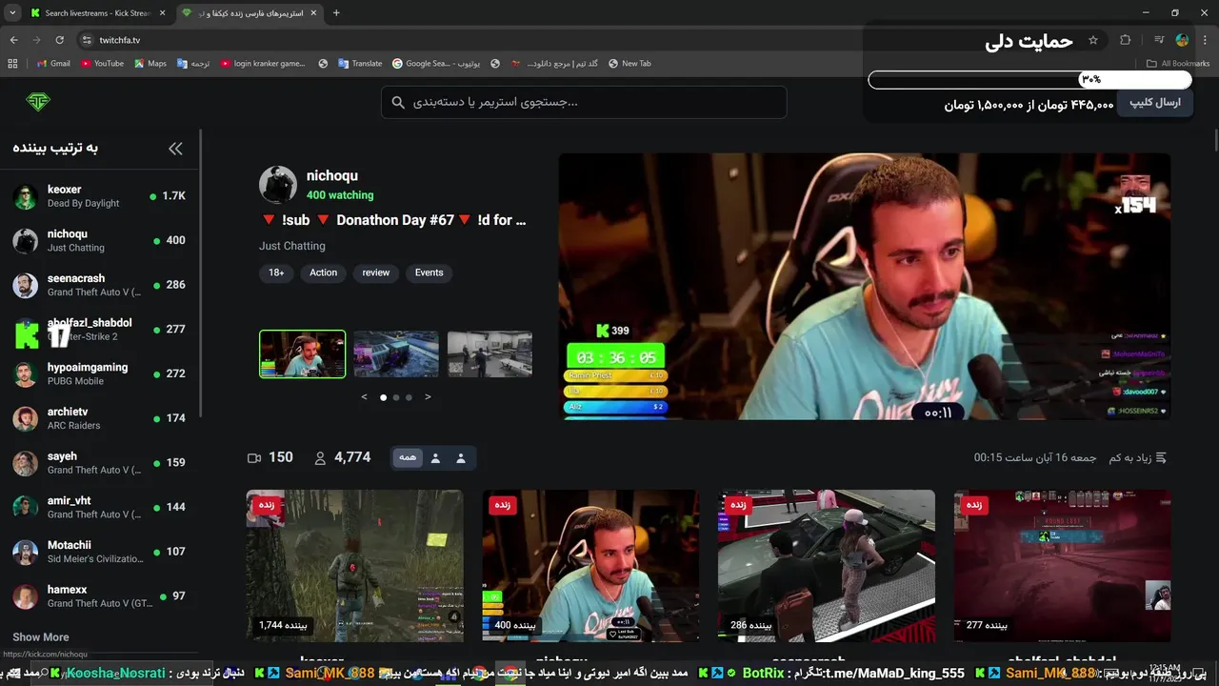This screenshot has height=686, width=1219.
Task: Open Maps bookmark
Action: point(150,64)
